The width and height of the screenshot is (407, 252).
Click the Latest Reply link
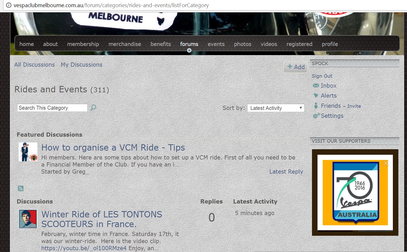tap(286, 172)
